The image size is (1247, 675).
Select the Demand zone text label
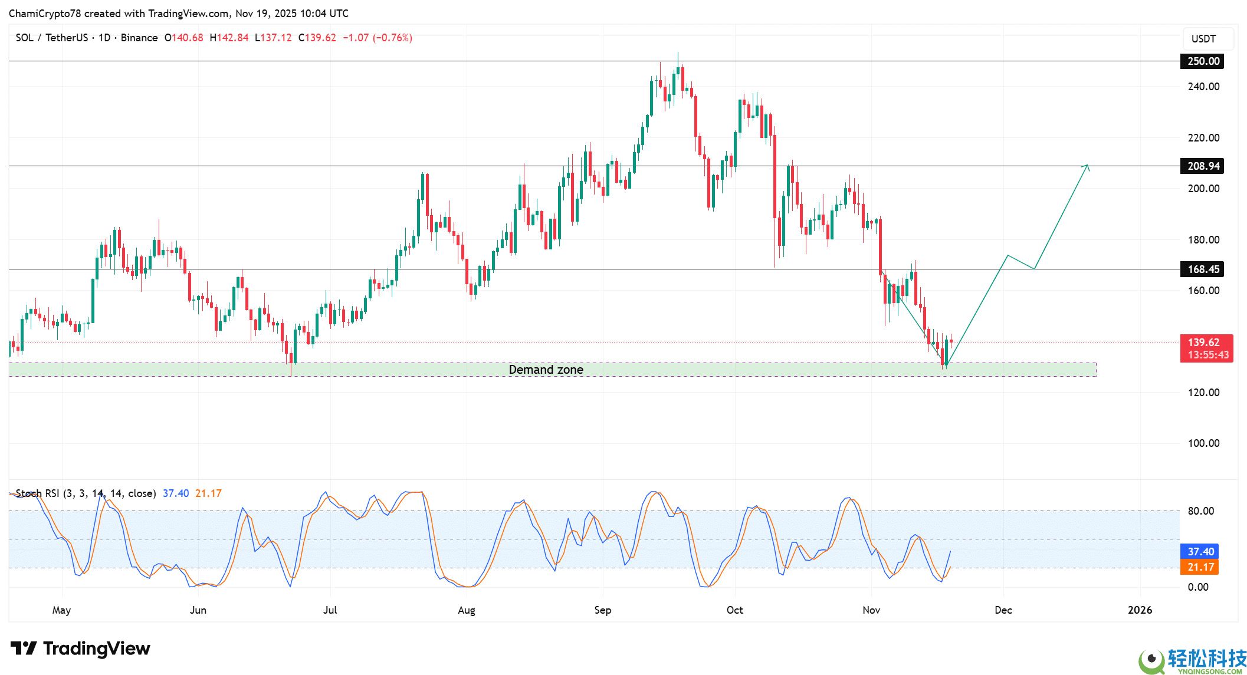coord(546,370)
